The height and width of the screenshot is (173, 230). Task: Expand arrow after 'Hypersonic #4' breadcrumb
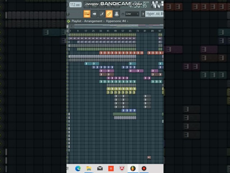128,21
